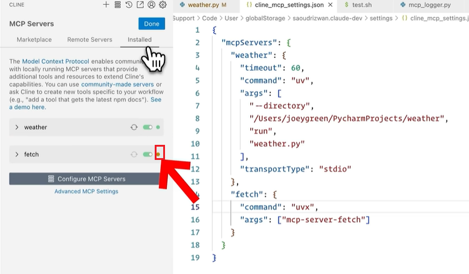Click the Python icon on weather.py tab
Screen dimensions: 469x274
pyautogui.click(x=182, y=5)
